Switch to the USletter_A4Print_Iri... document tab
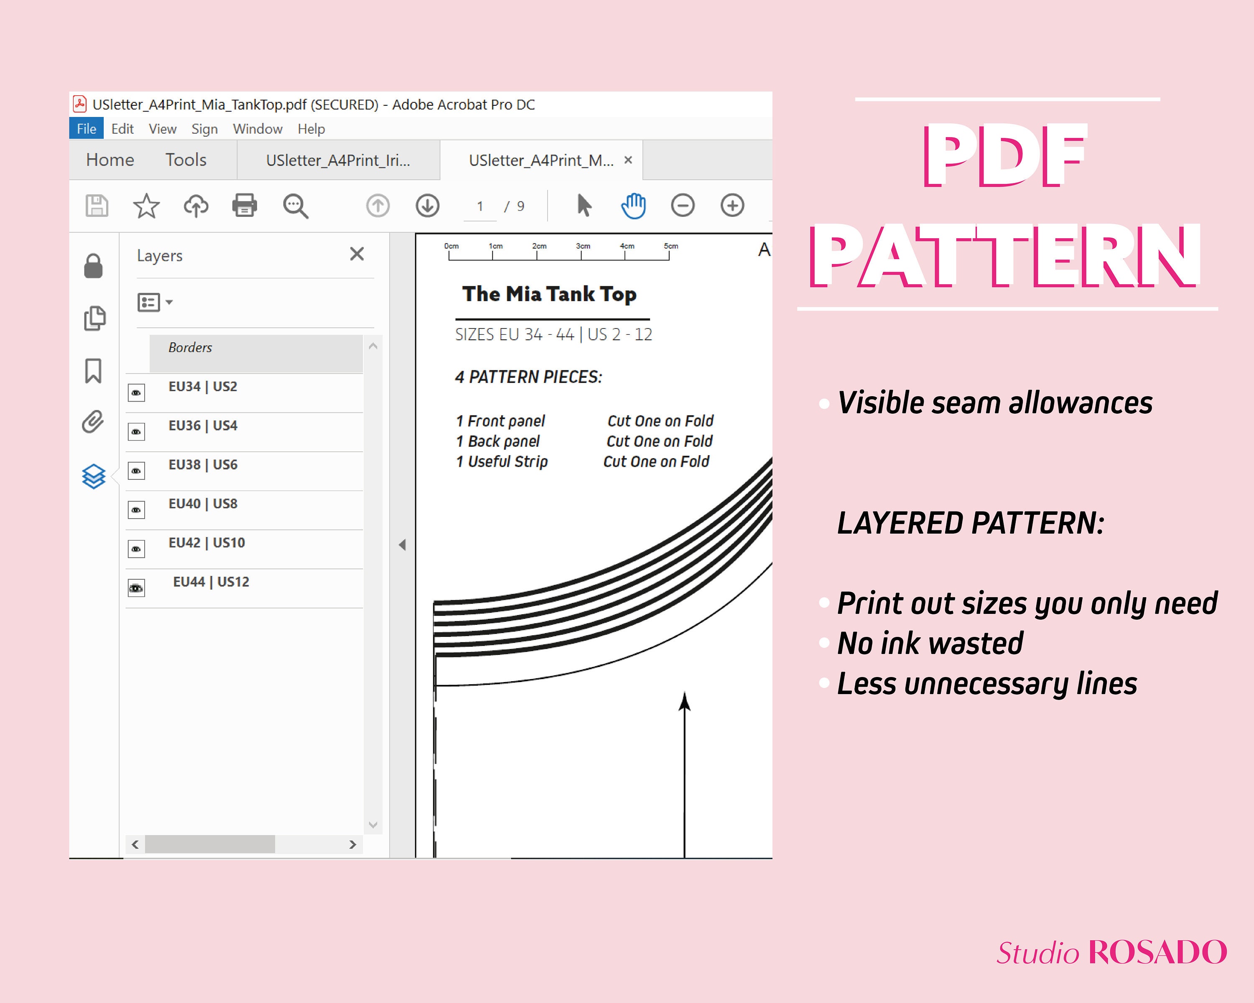 (339, 160)
